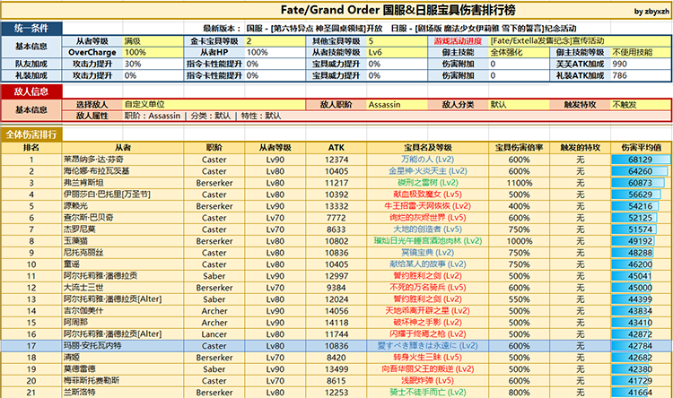Click Noble Phantasm cell 万能の人 (Lv2)
Screen dimensions: 673x398
(x=427, y=160)
